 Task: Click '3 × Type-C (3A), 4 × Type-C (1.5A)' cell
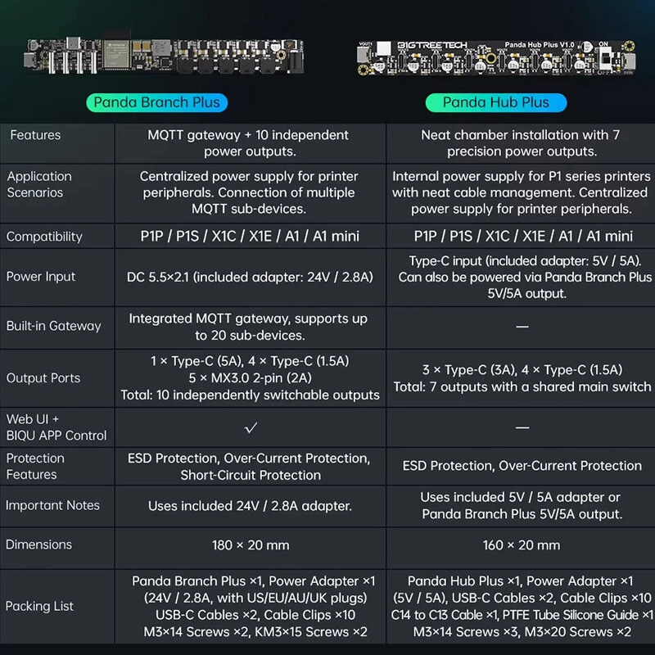[x=521, y=378]
